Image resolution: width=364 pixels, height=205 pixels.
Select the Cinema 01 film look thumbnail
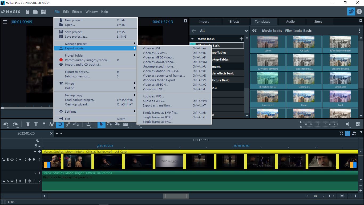tap(304, 81)
